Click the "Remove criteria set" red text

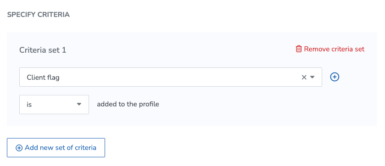pyautogui.click(x=334, y=49)
